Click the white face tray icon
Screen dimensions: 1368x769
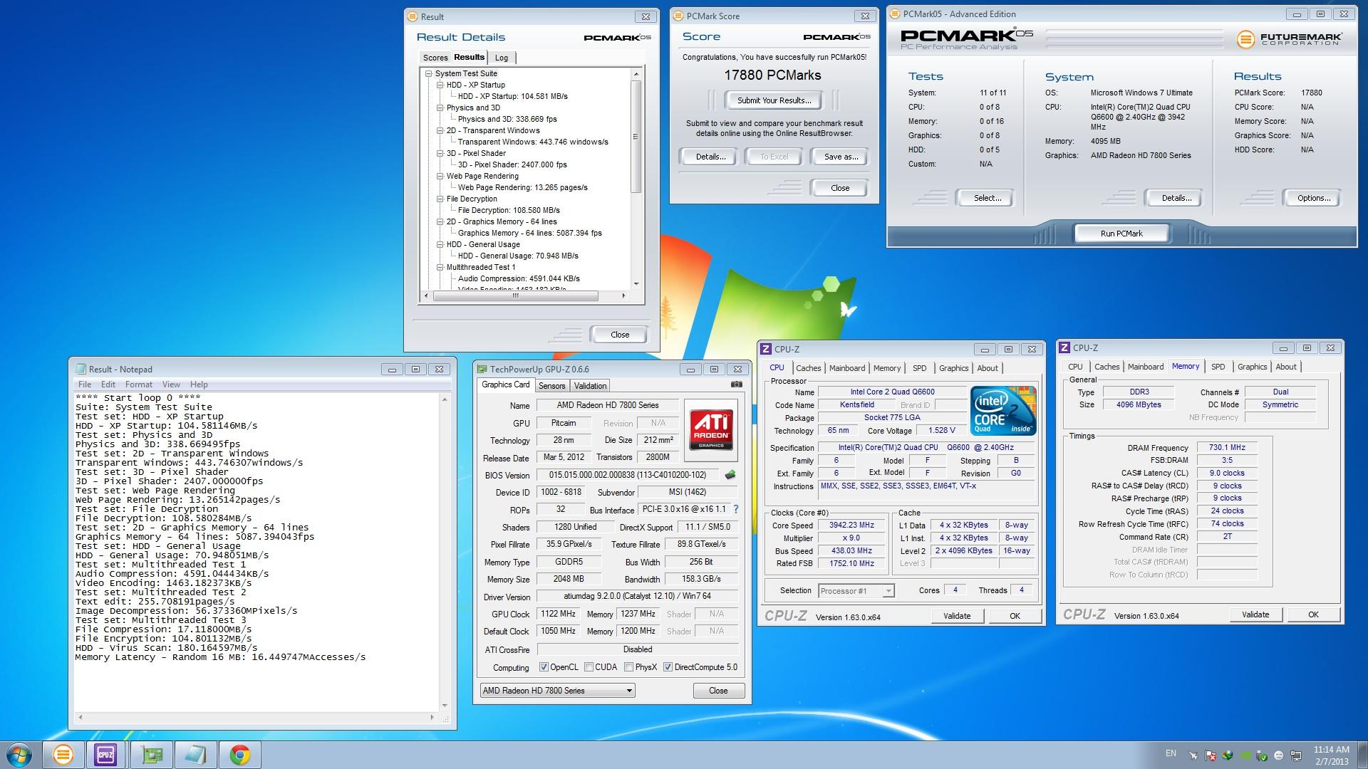point(1279,755)
